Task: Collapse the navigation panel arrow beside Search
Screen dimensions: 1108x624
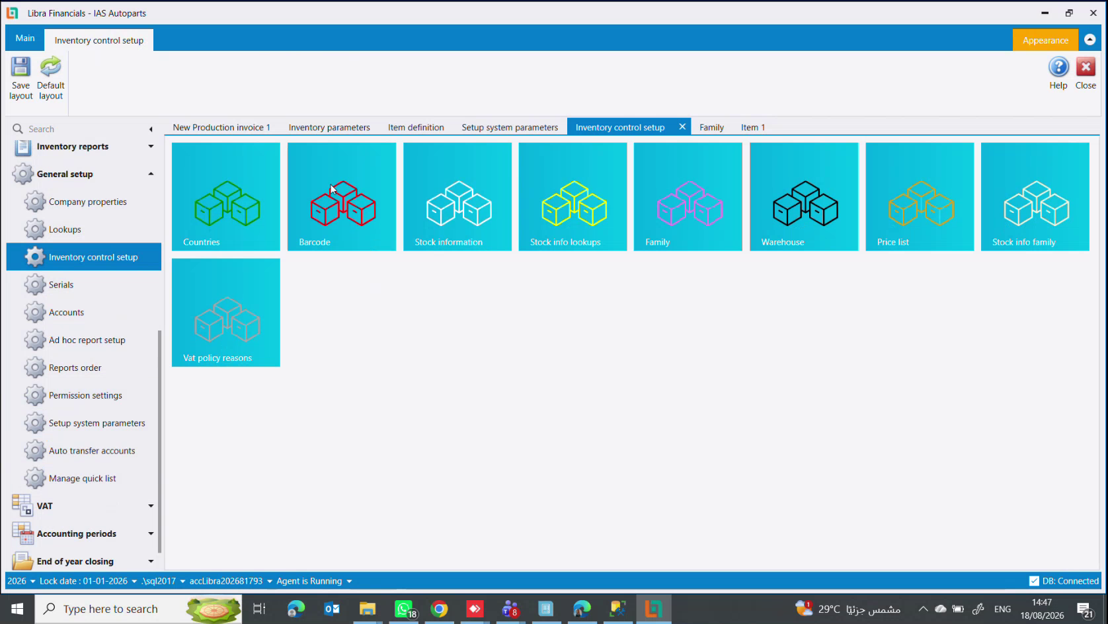Action: (151, 129)
